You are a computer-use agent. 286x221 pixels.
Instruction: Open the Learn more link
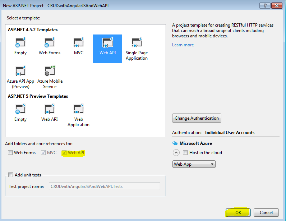point(183,45)
